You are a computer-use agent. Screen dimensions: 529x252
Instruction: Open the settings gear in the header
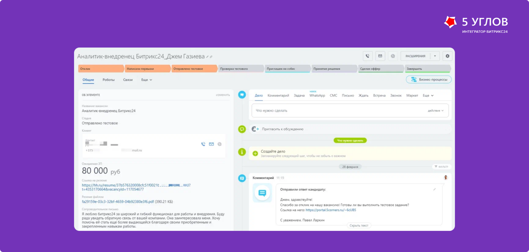pyautogui.click(x=447, y=56)
